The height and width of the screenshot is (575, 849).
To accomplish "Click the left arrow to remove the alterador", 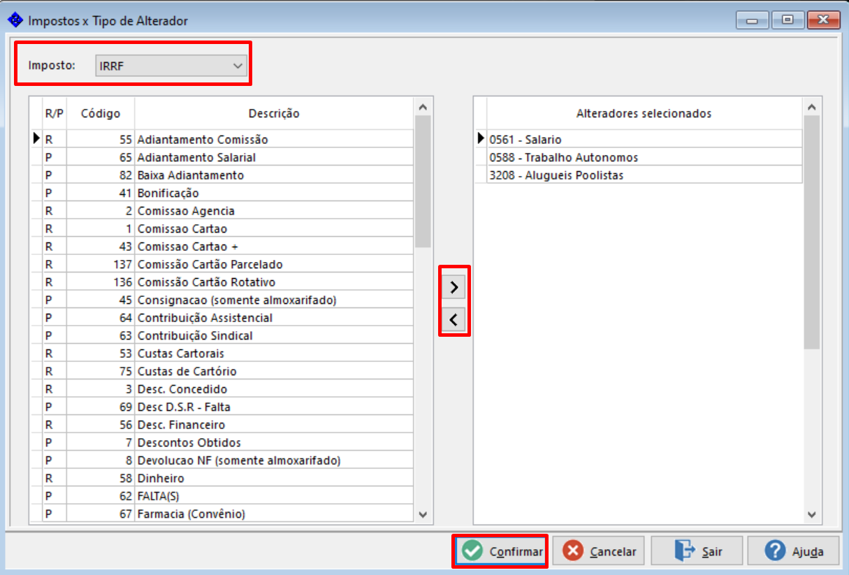I will point(453,320).
